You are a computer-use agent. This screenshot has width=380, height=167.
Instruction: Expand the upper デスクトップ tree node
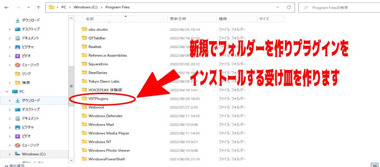10,29
